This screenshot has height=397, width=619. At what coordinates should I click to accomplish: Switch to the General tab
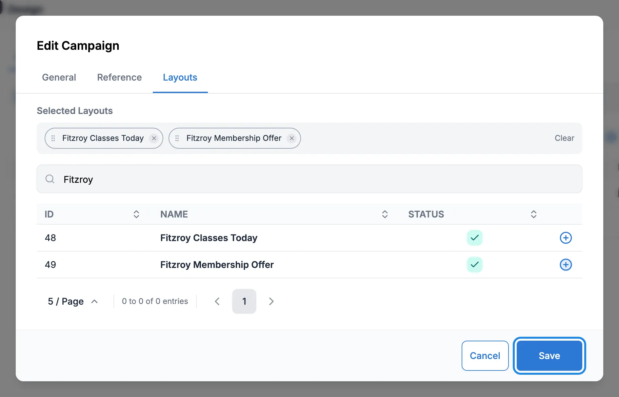(x=59, y=77)
